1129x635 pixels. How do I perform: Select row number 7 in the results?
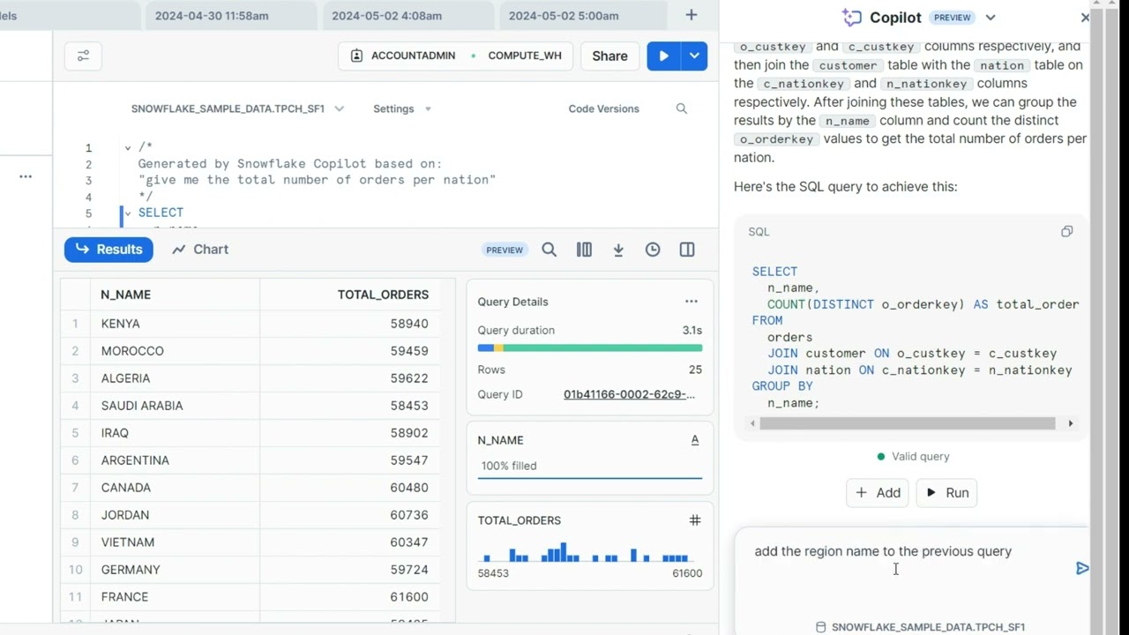click(75, 488)
